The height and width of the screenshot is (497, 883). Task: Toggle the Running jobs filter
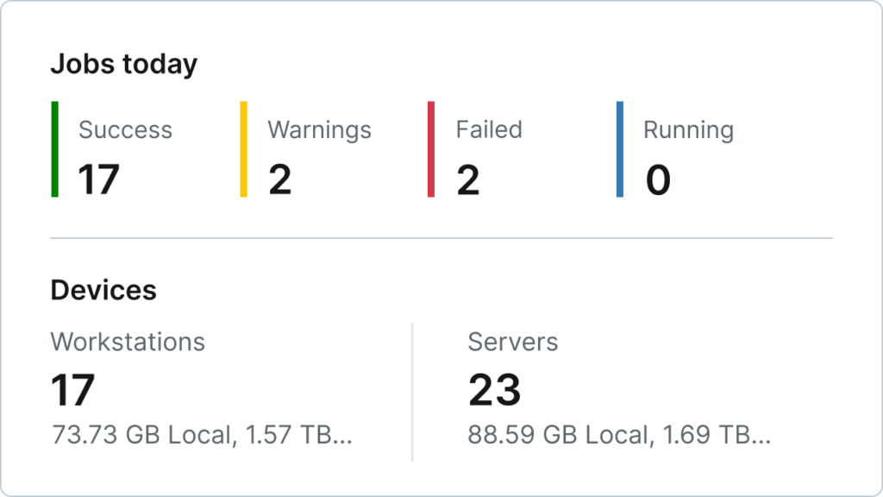[x=688, y=129]
